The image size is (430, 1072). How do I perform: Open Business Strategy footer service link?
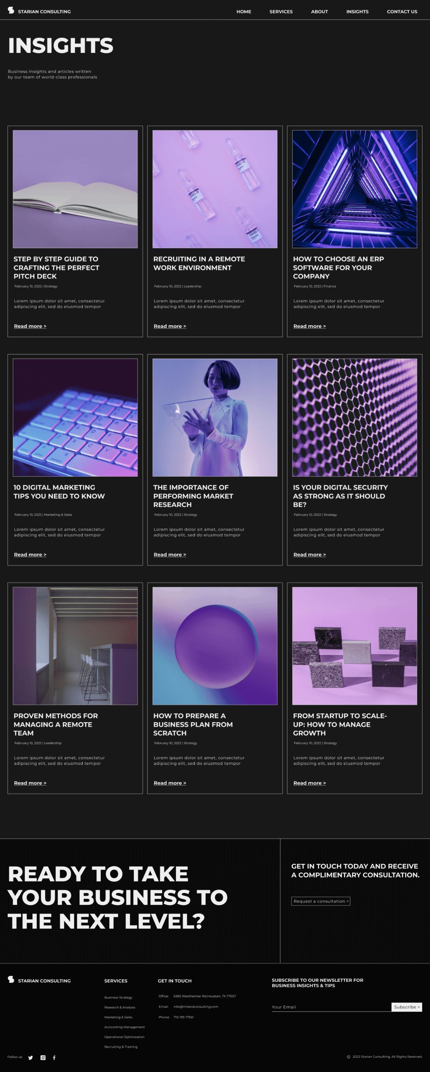118,997
